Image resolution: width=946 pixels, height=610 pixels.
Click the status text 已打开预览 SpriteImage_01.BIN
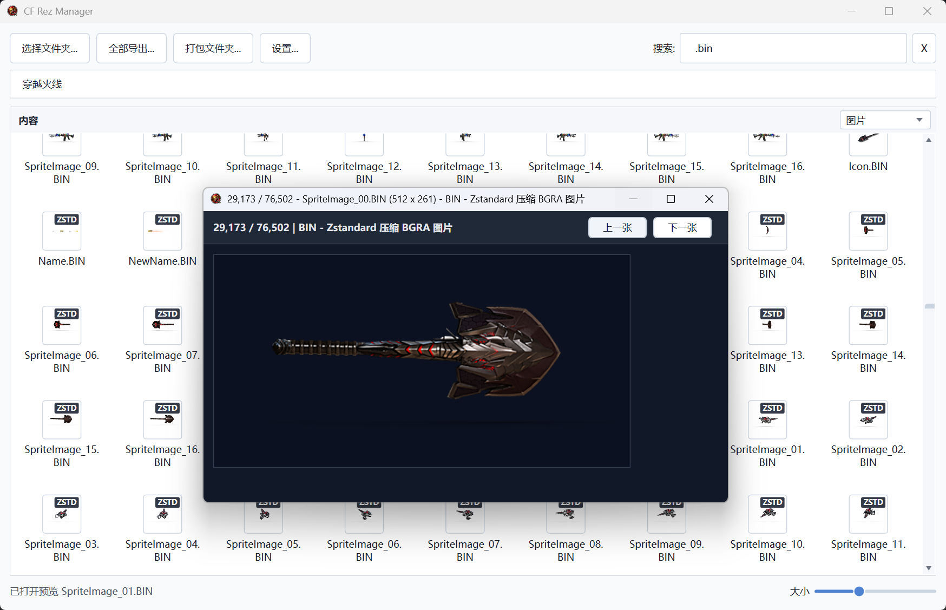tap(81, 591)
